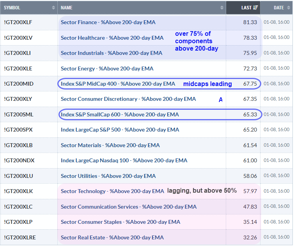The image size is (294, 246).
Task: Open Sector Finance %Above 200-day EMA link
Action: point(108,23)
